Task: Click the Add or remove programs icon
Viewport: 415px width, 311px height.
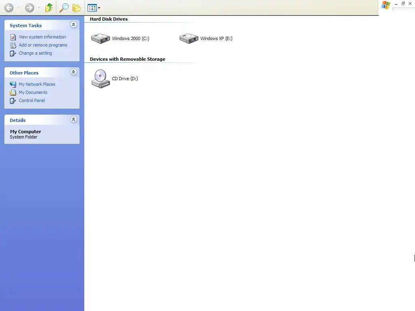Action: 13,45
